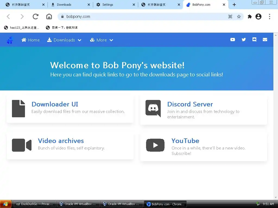The width and height of the screenshot is (278, 208).
Task: Click the page scrollbar down arrow
Action: pyautogui.click(x=276, y=197)
